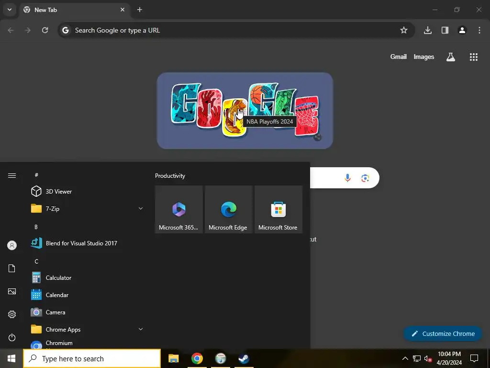
Task: Open the network tray icon
Action: coord(417,358)
